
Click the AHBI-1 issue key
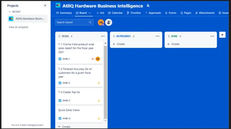[66, 59]
